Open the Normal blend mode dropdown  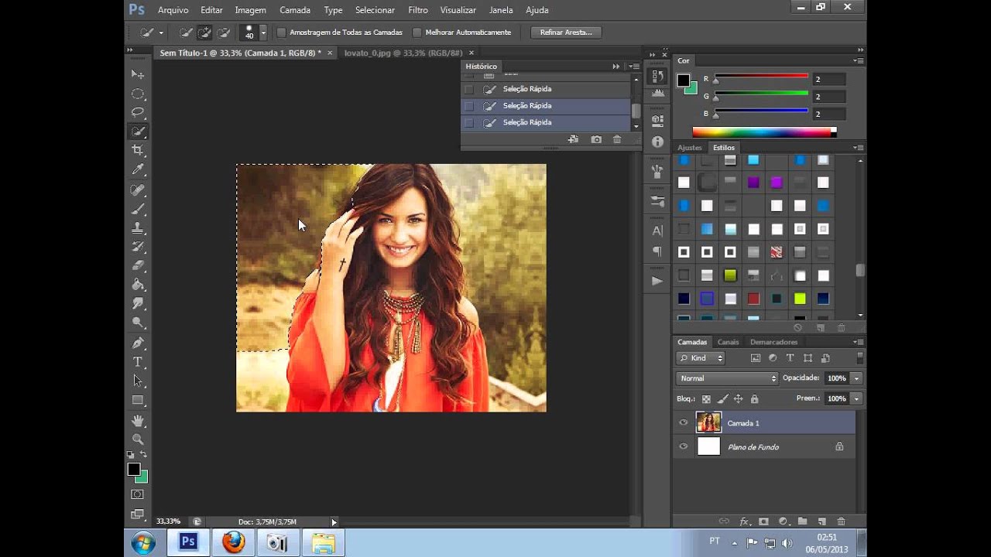727,378
